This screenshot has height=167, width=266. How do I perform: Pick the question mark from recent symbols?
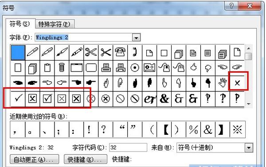(106, 129)
